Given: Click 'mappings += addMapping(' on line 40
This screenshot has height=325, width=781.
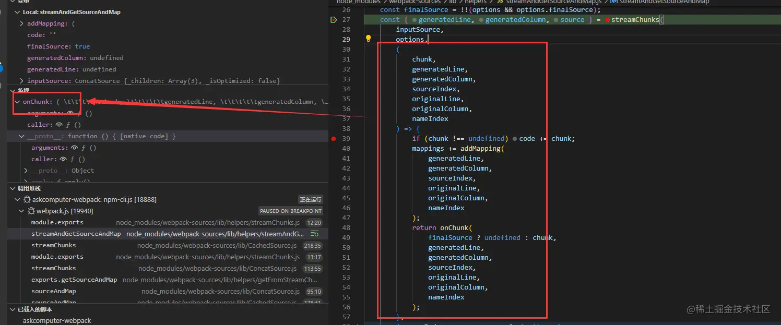Looking at the screenshot, I should pos(458,149).
